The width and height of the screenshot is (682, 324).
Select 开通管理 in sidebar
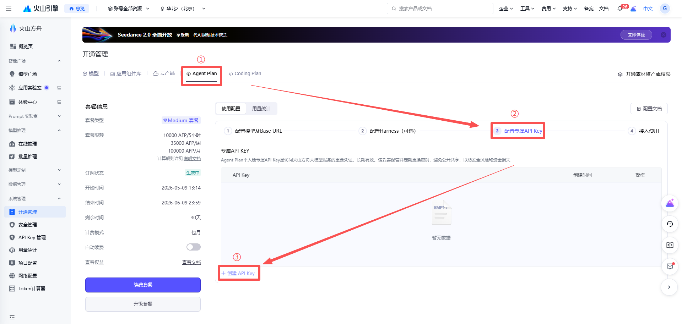coord(35,212)
